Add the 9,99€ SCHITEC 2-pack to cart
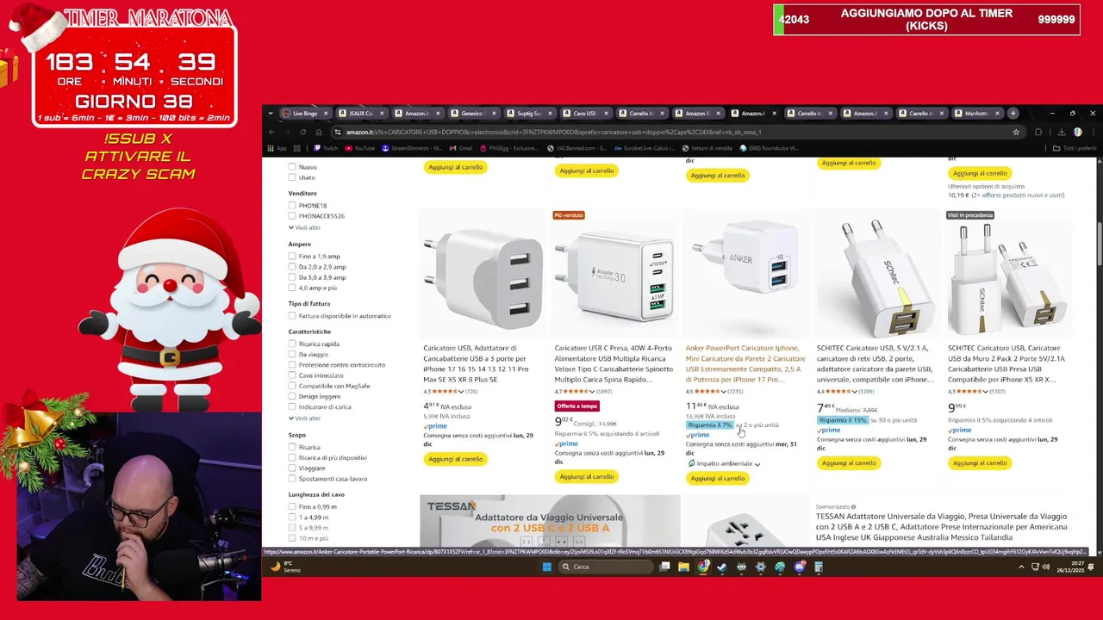This screenshot has width=1103, height=620. pos(979,463)
